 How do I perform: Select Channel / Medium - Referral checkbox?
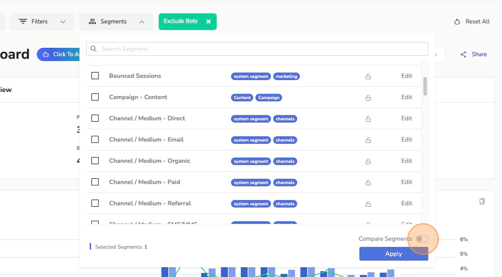coord(95,203)
